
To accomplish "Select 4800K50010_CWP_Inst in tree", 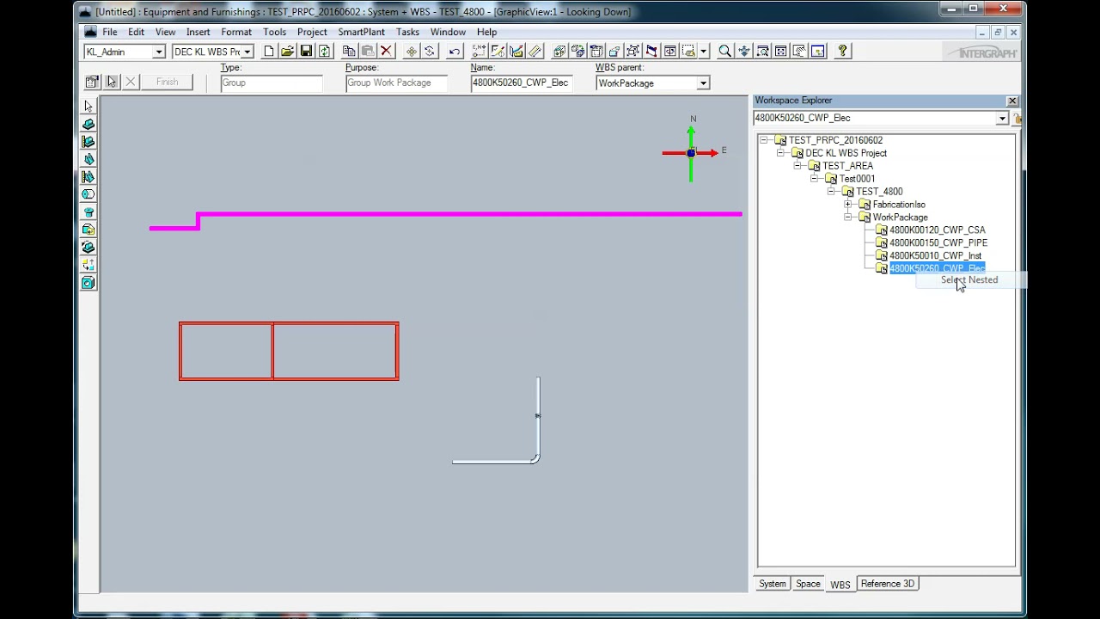I will pyautogui.click(x=935, y=256).
